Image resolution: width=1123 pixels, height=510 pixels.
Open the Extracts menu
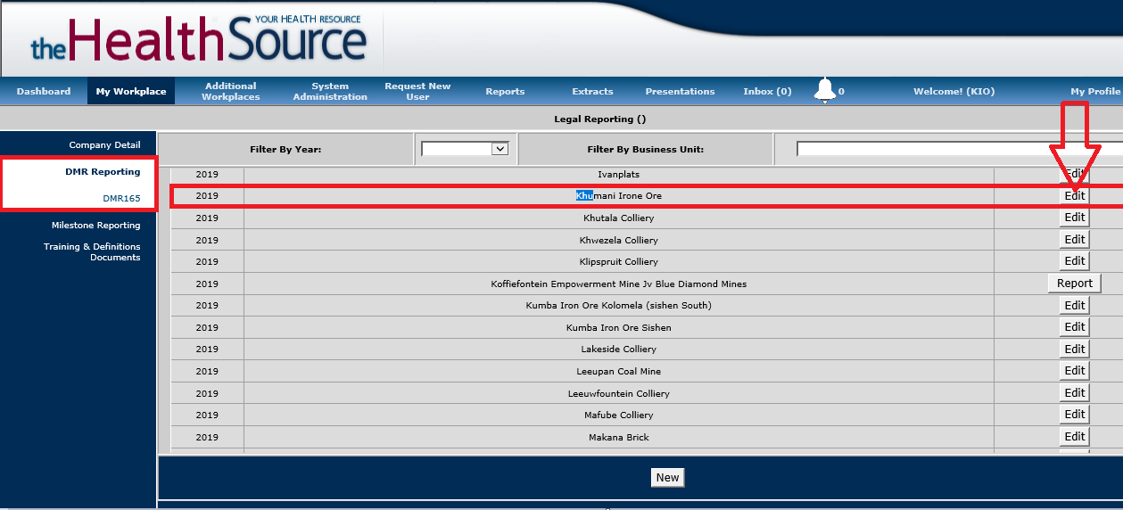coord(592,91)
